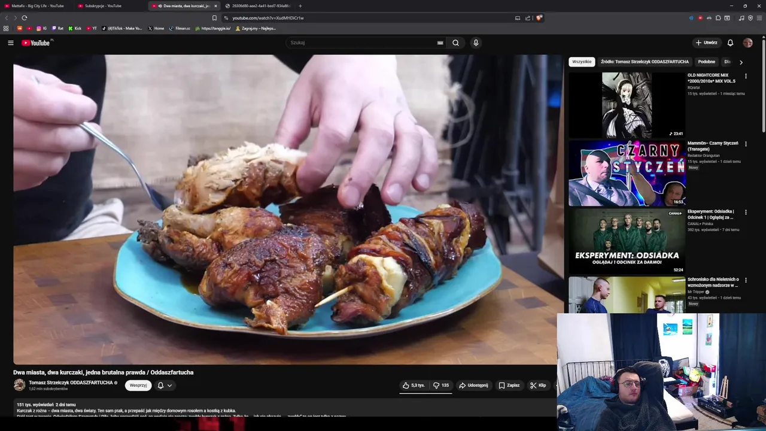This screenshot has width=766, height=431.
Task: Open the Tomasz Strzelczyk ODDASZFARTUCHA channel name
Action: click(71, 383)
